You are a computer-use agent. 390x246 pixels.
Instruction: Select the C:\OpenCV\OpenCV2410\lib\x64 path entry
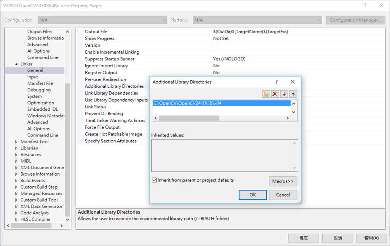[221, 103]
